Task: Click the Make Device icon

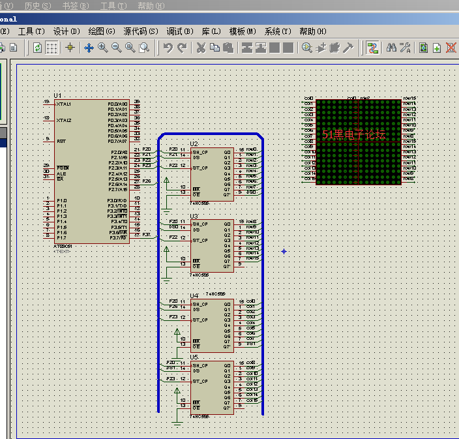Action: pos(321,48)
